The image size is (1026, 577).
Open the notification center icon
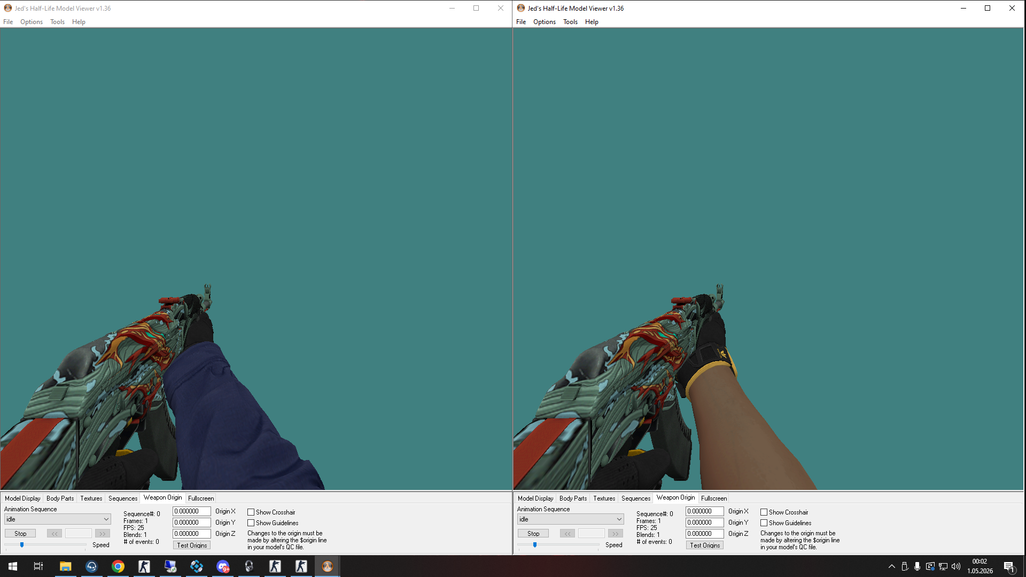pyautogui.click(x=1009, y=566)
